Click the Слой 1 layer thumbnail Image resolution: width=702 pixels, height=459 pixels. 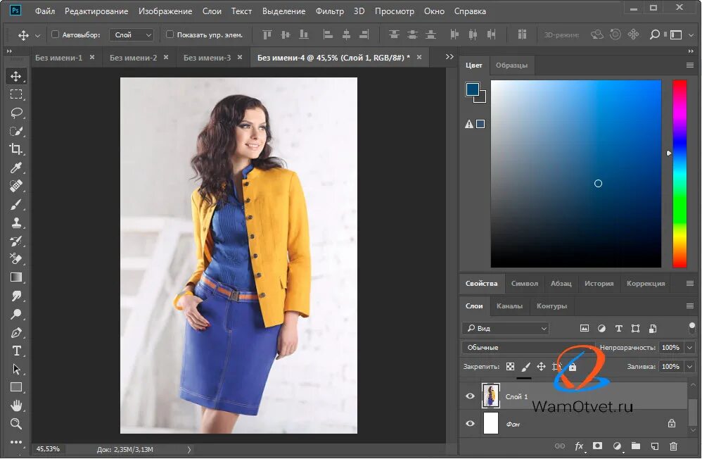(x=490, y=396)
